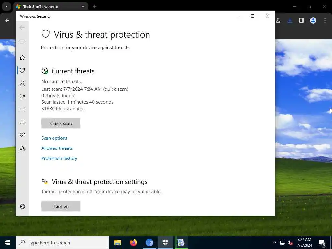Open Windows Security settings gear
This screenshot has height=249, width=332.
coord(22,207)
